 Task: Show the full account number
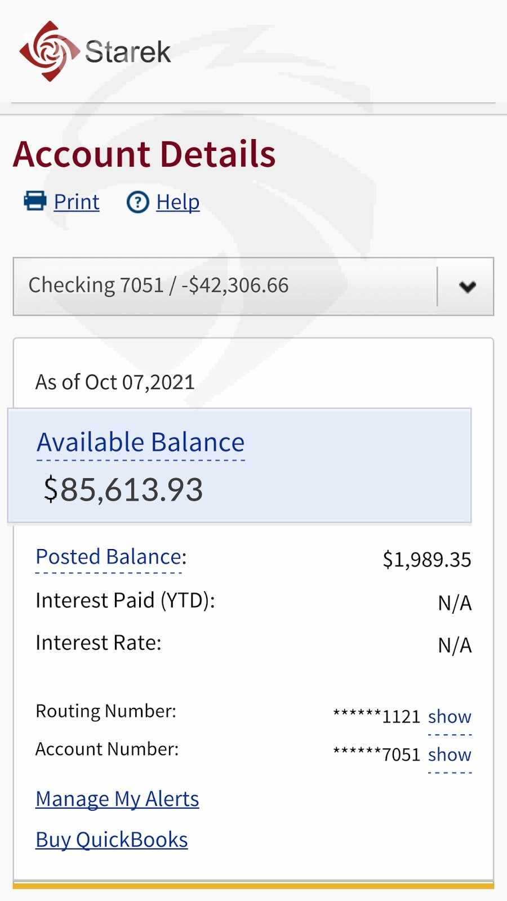tap(450, 755)
